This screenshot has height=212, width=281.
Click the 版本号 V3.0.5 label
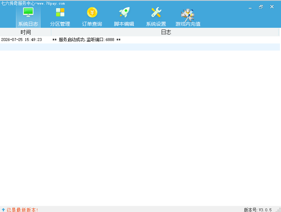point(258,210)
